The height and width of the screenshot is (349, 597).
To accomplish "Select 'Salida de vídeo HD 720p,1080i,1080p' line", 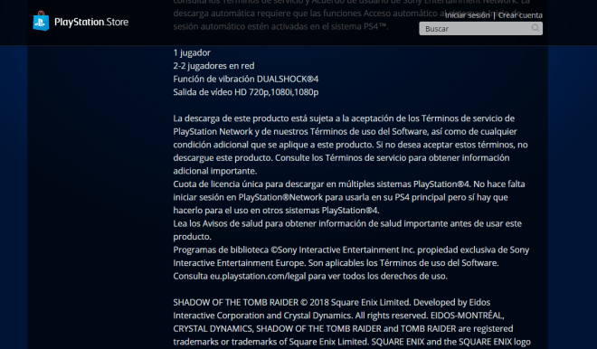I will click(x=245, y=92).
